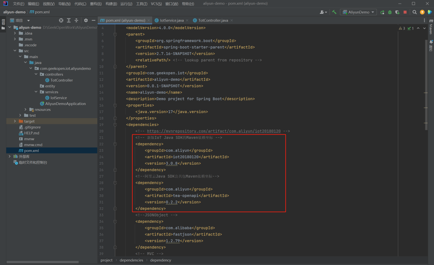Image resolution: width=434 pixels, height=265 pixels.
Task: Click 'dependencies' in the bottom breadcrumb
Action: 131,260
